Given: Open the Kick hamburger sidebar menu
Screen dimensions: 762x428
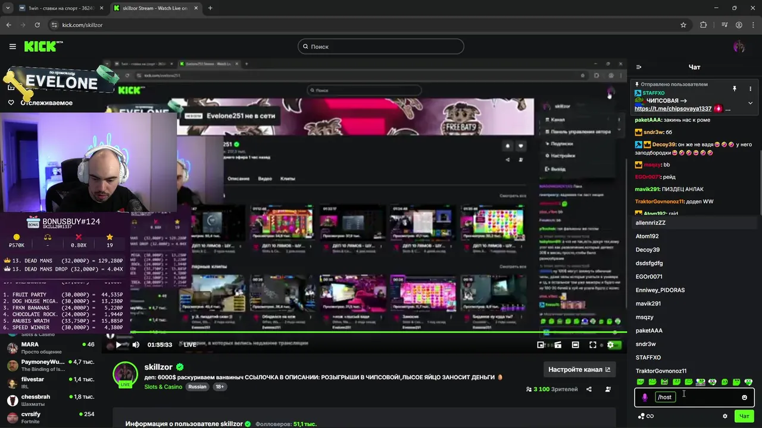Looking at the screenshot, I should coord(13,46).
